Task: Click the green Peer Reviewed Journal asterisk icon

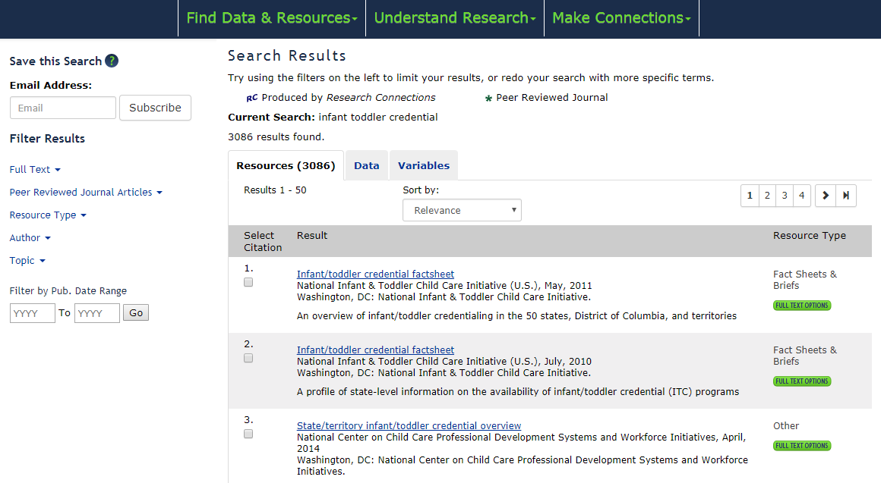Action: 485,97
